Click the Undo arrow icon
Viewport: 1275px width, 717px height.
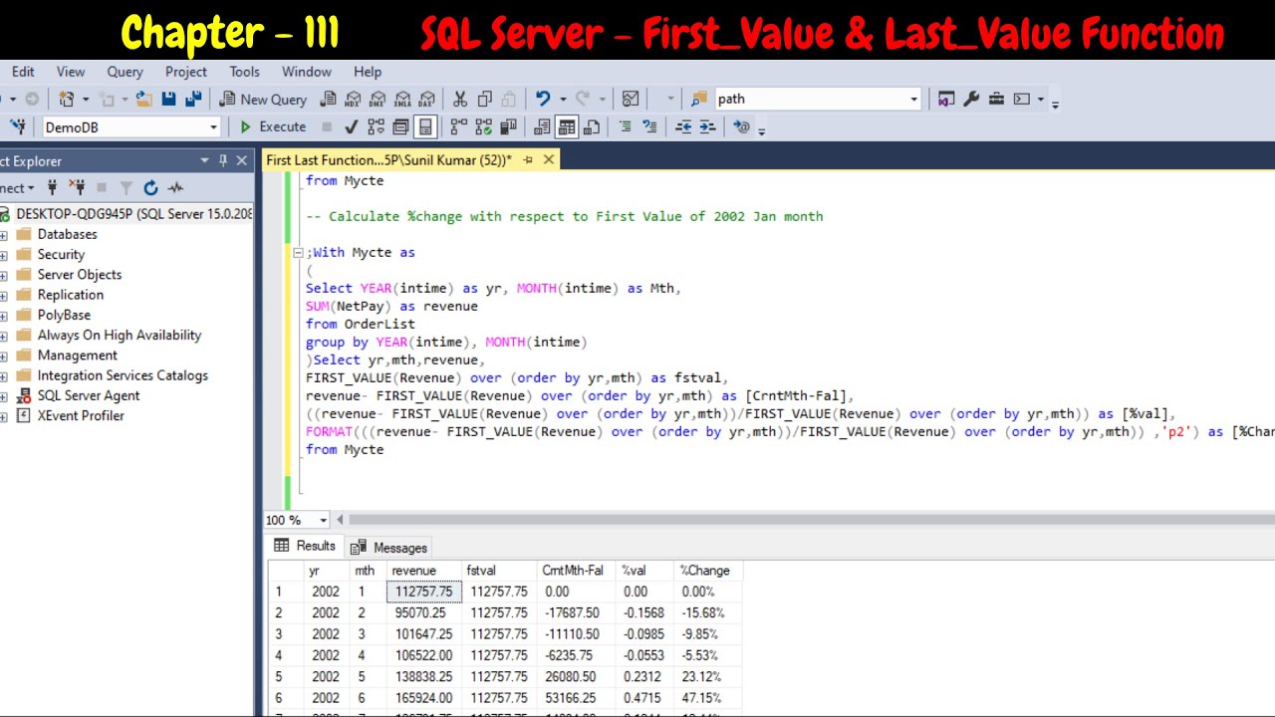coord(543,99)
